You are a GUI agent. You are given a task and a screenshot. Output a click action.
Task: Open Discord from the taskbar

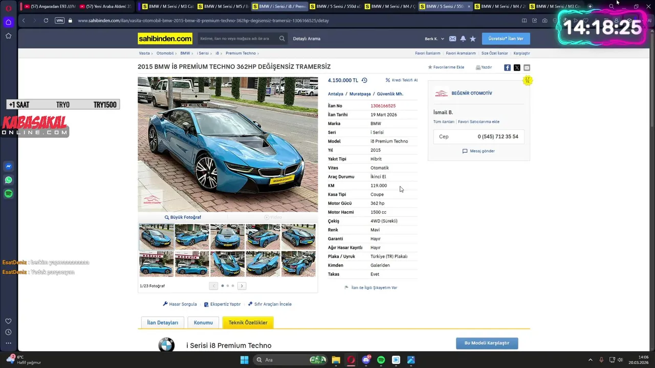tap(366, 360)
